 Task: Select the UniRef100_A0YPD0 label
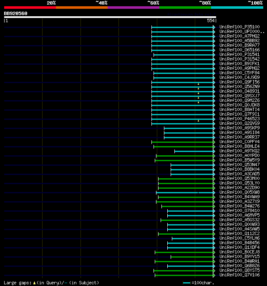point(239,156)
